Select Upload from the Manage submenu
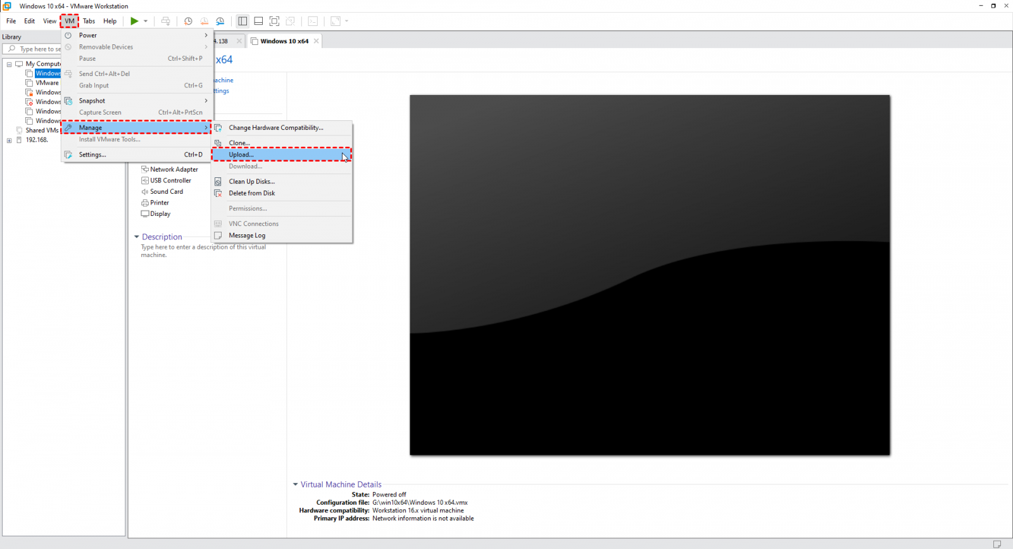 pyautogui.click(x=241, y=155)
